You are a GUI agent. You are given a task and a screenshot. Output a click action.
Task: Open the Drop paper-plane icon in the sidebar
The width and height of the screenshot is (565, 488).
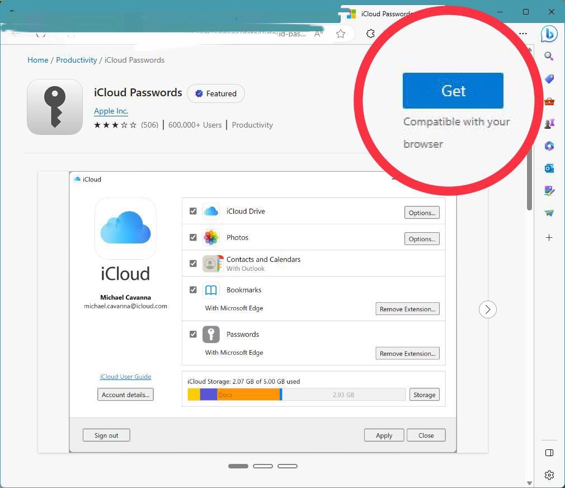[x=549, y=213]
